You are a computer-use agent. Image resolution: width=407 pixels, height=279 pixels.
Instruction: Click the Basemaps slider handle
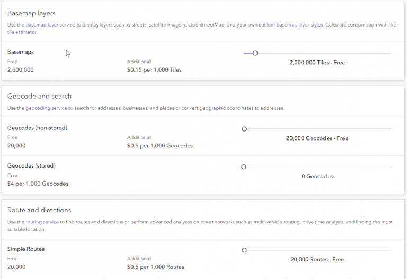255,53
